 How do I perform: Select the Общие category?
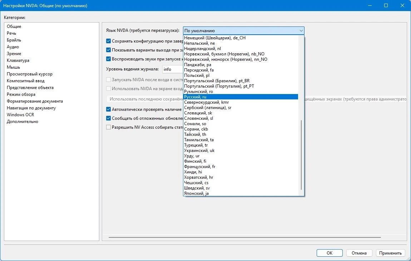[14, 26]
